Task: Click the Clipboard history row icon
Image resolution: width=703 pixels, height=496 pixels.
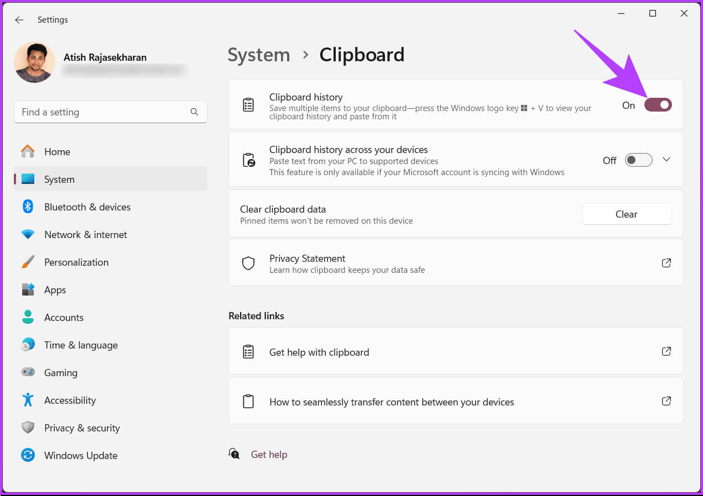Action: [248, 105]
